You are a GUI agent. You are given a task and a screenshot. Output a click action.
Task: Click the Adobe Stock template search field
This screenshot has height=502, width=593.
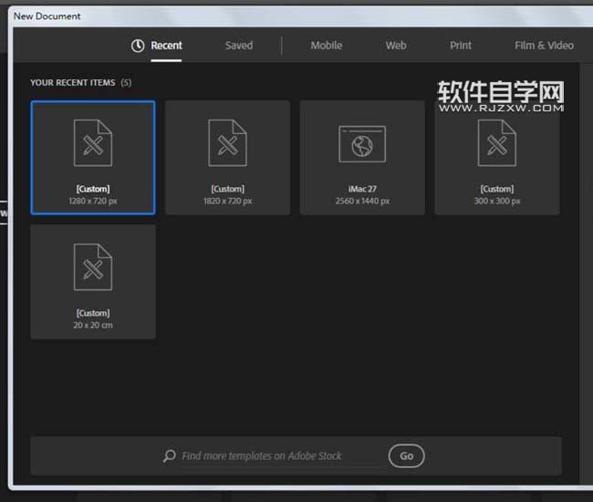point(280,455)
